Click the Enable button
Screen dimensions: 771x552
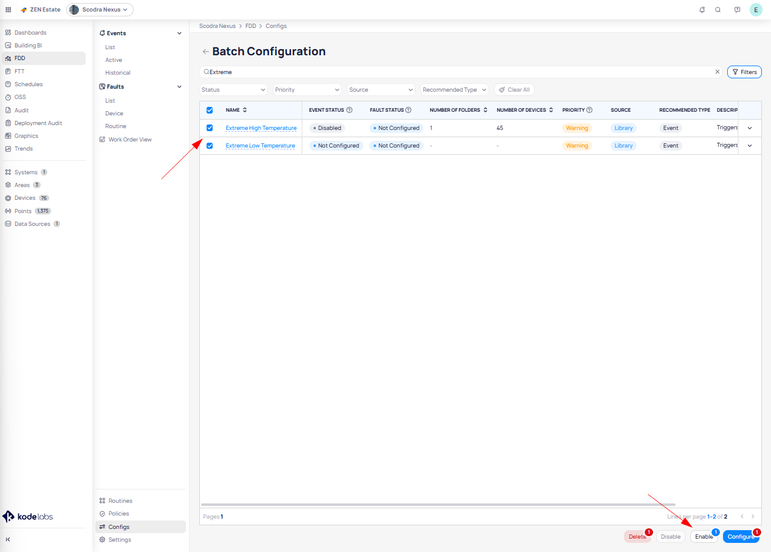coord(704,537)
